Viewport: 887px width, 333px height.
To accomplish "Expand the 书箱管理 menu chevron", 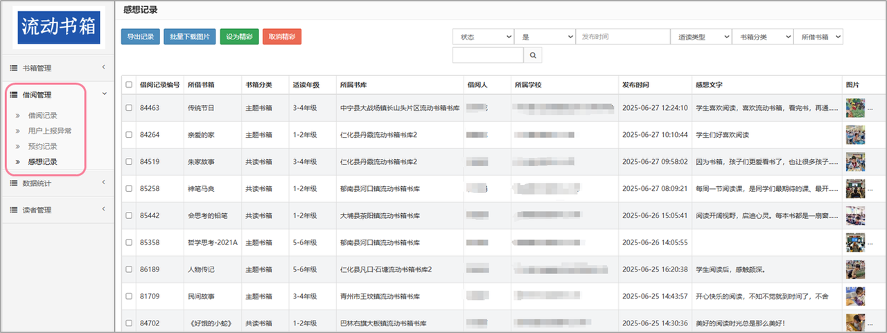I will pos(103,67).
